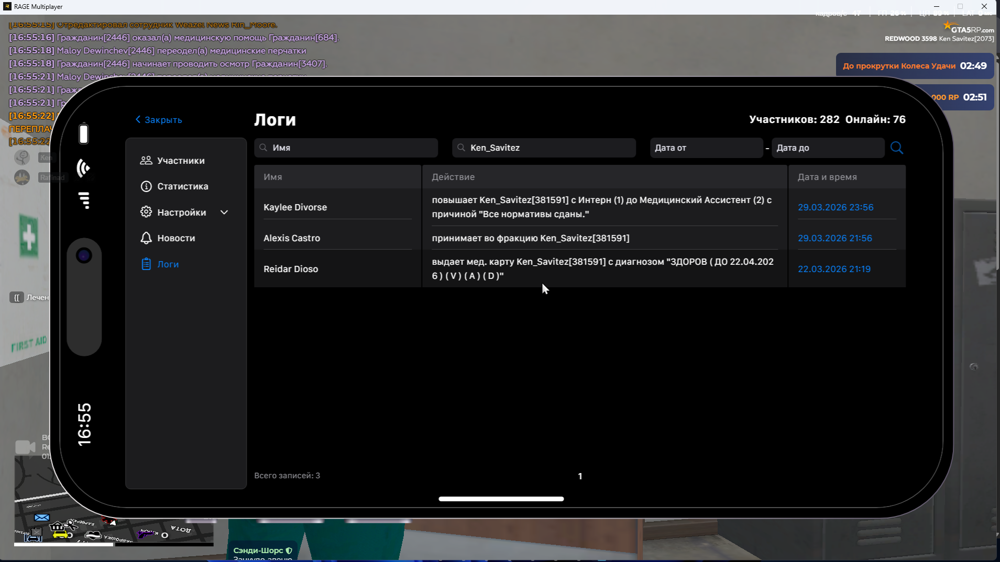Screen dimensions: 1000x562
Task: Focus the search field containing Ken_Savitez
Action: [x=544, y=148]
